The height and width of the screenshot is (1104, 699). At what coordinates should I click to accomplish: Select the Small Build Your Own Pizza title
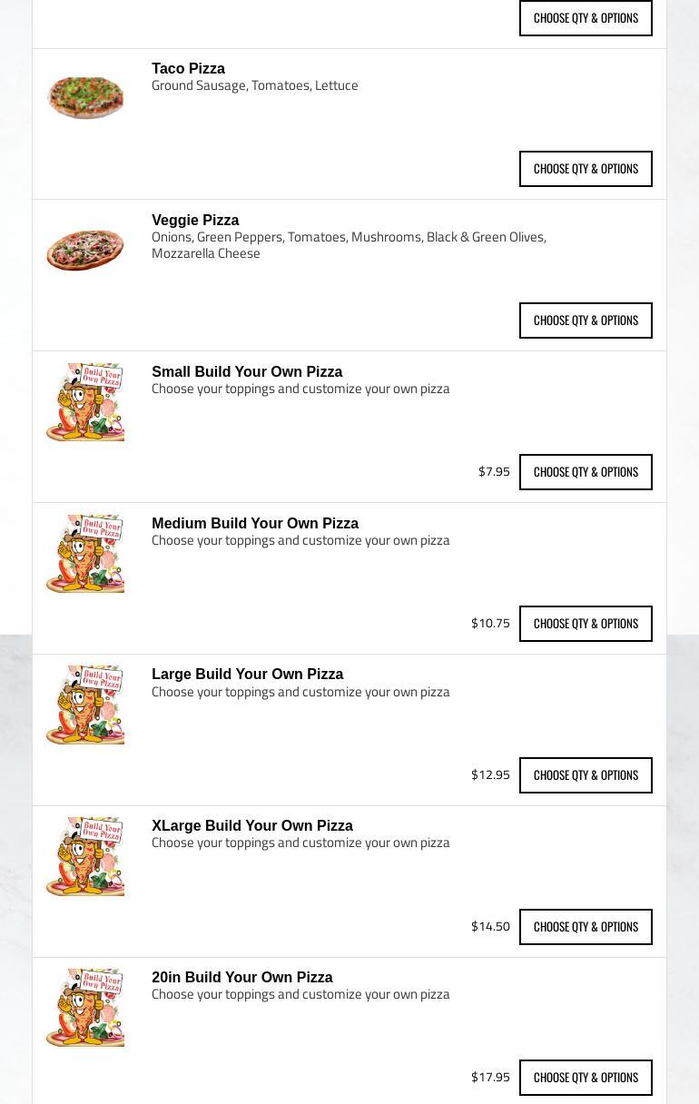point(247,372)
